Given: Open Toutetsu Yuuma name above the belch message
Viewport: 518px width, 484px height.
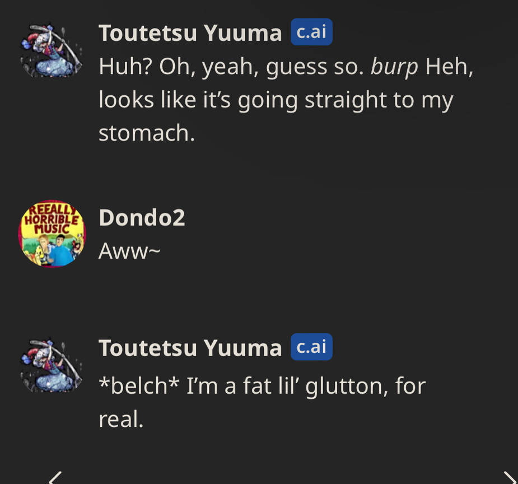Looking at the screenshot, I should (190, 348).
